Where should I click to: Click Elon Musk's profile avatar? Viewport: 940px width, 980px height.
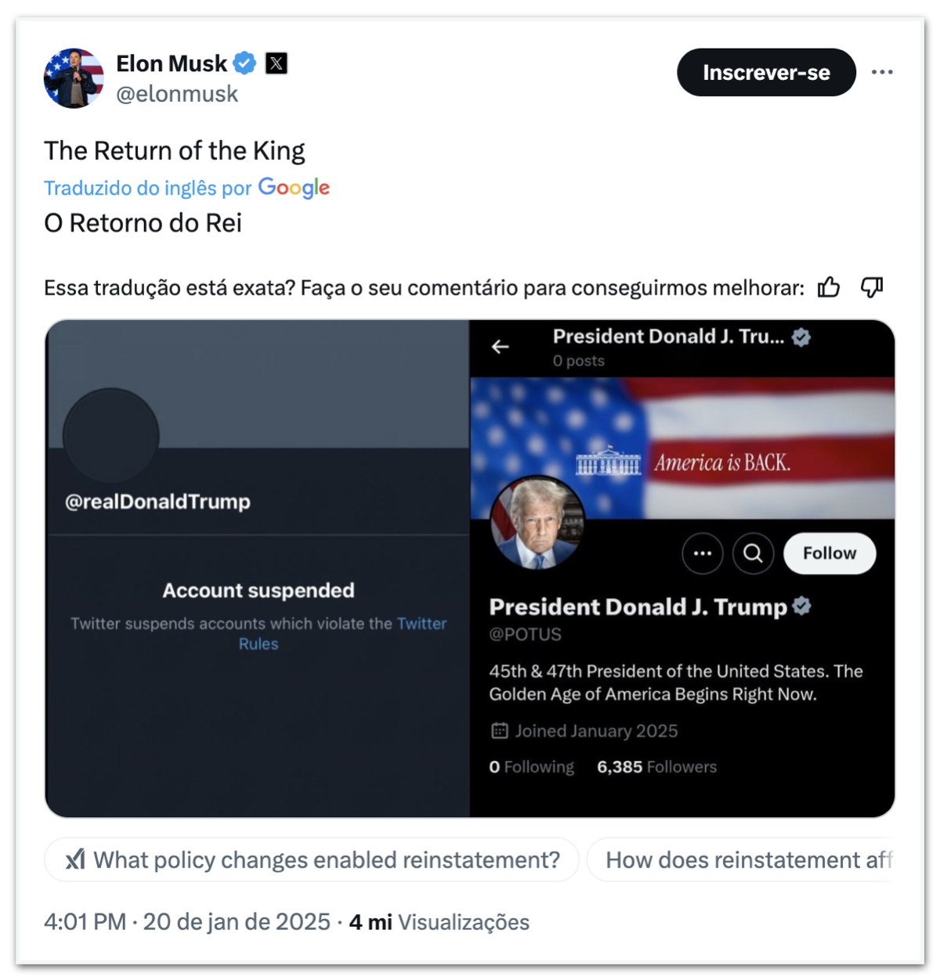coord(74,78)
